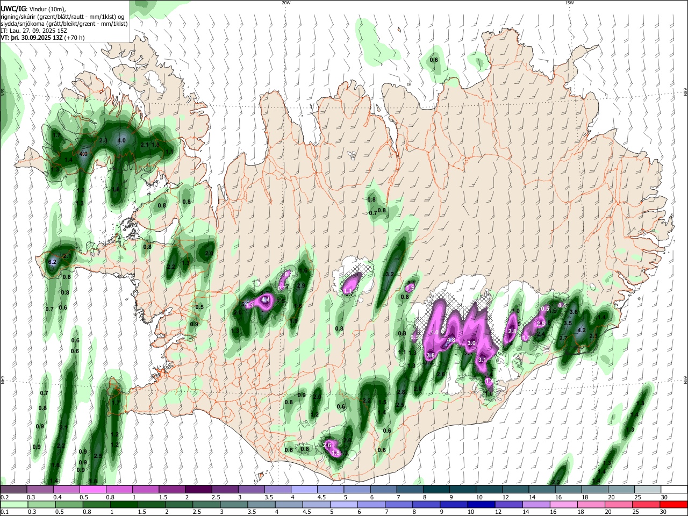The width and height of the screenshot is (688, 516).
Task: Pick the lower-row rain swatch labeled 0.5
Action: pos(69,504)
